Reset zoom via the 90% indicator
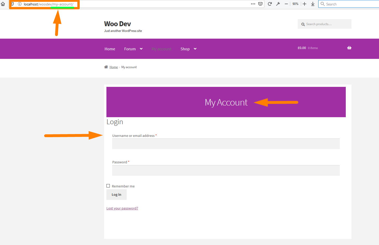 pos(295,4)
